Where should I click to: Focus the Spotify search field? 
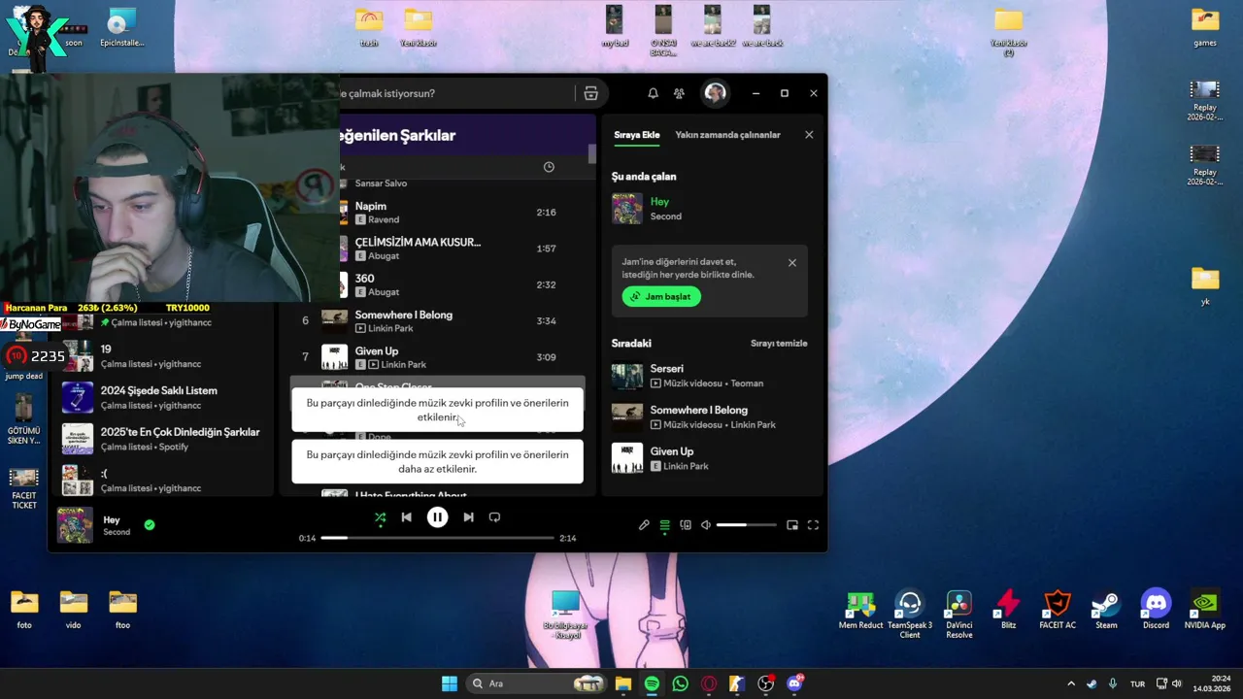coord(456,93)
